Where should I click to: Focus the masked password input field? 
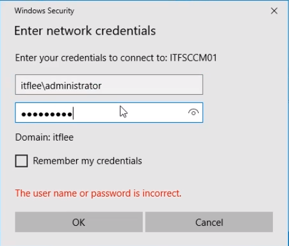pos(109,113)
